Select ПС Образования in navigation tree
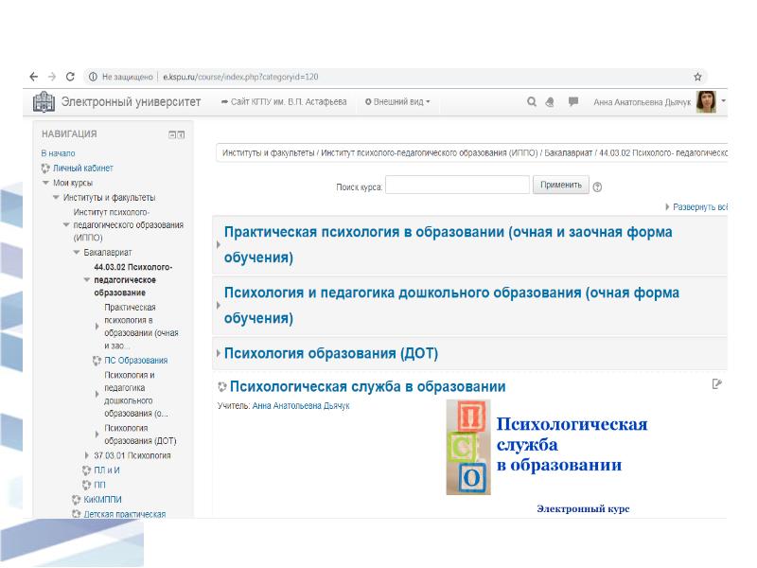This screenshot has height=568, width=757. [x=135, y=360]
